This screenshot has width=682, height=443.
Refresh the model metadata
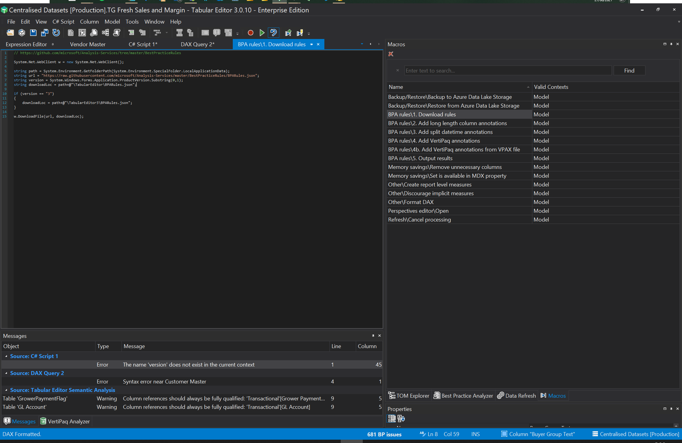tap(56, 33)
